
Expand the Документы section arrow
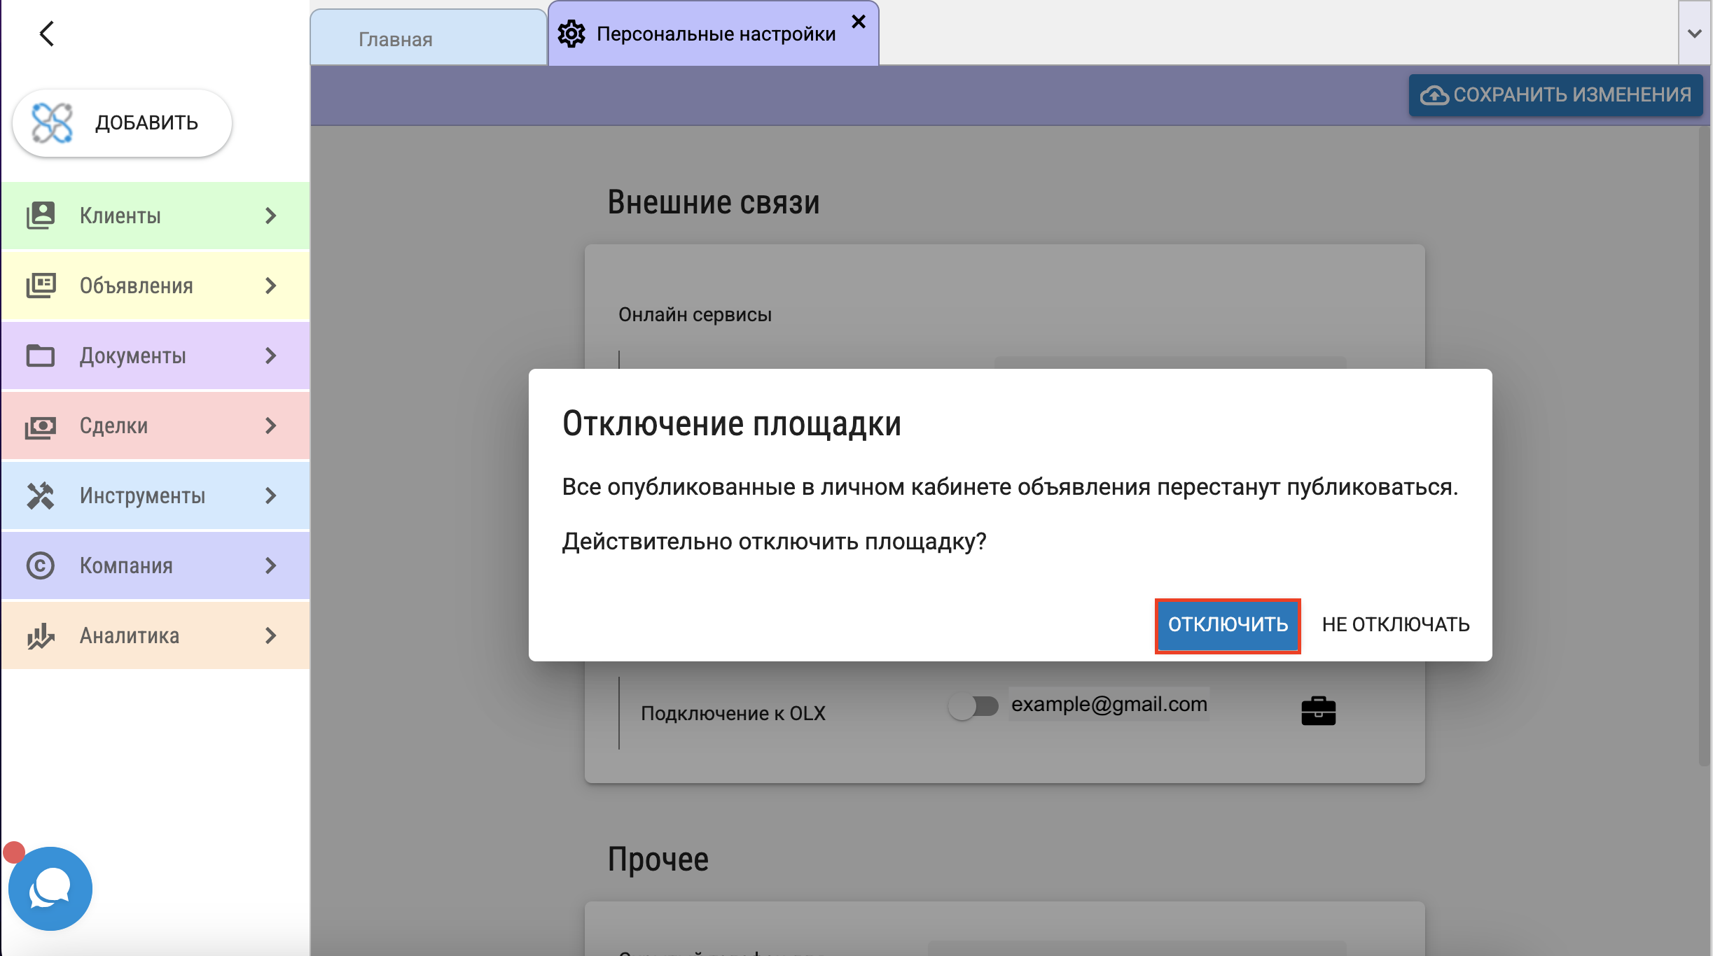[271, 356]
